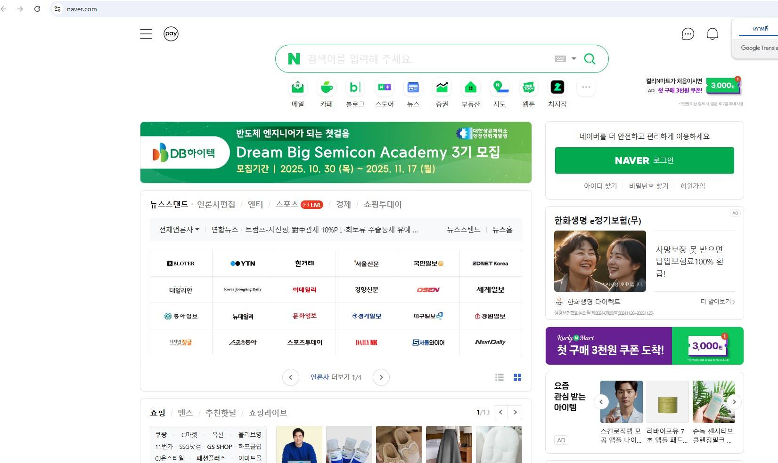Select the 언론사편집 tab

(x=216, y=204)
